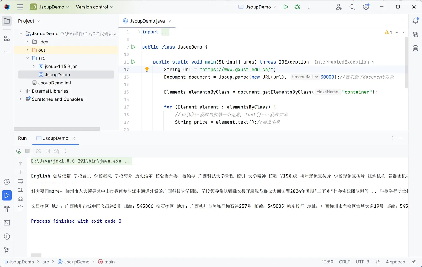This screenshot has width=422, height=267.
Task: Open JsoupDemo run configuration dropdown
Action: (x=257, y=7)
